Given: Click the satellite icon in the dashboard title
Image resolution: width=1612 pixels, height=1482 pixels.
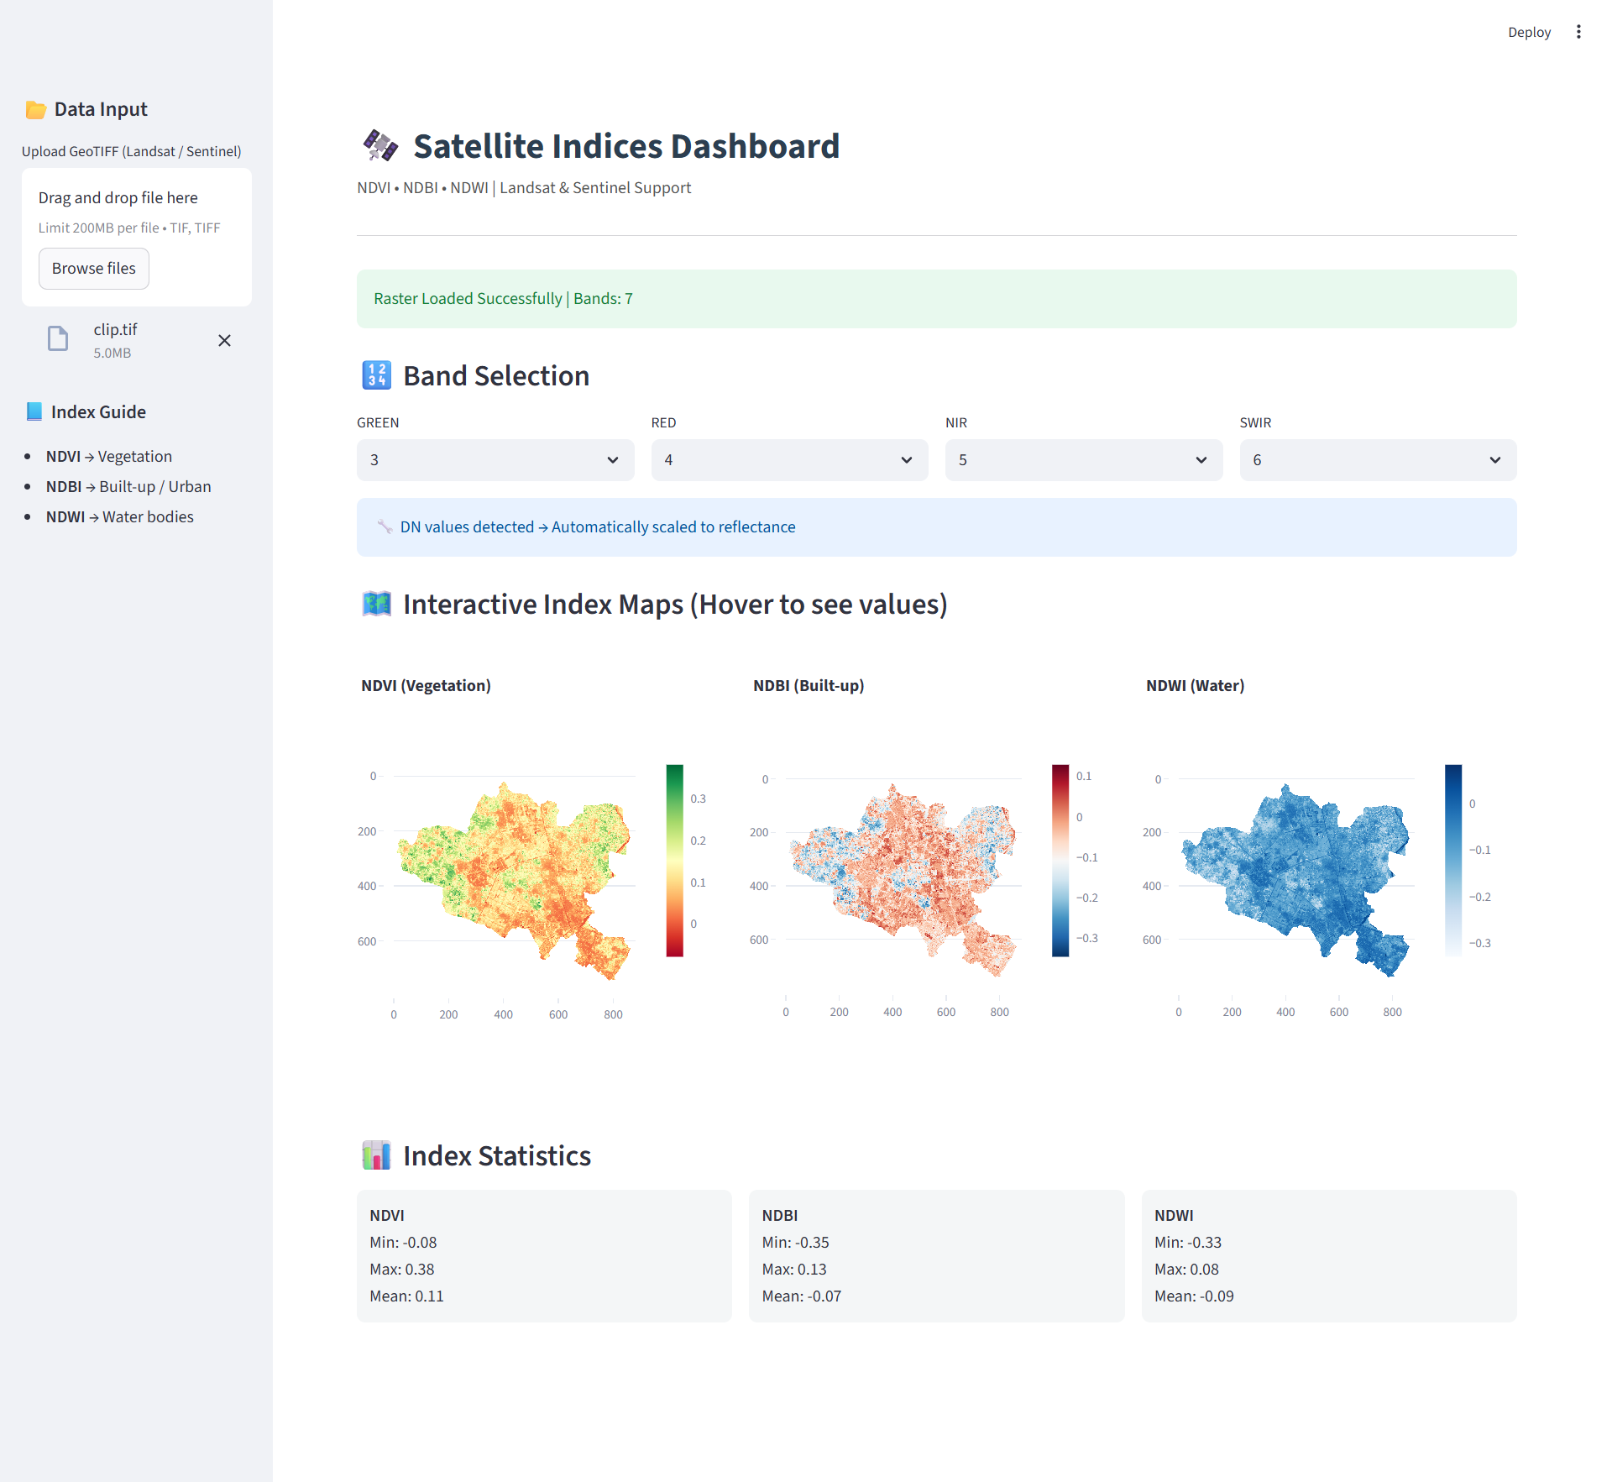Looking at the screenshot, I should (x=379, y=144).
